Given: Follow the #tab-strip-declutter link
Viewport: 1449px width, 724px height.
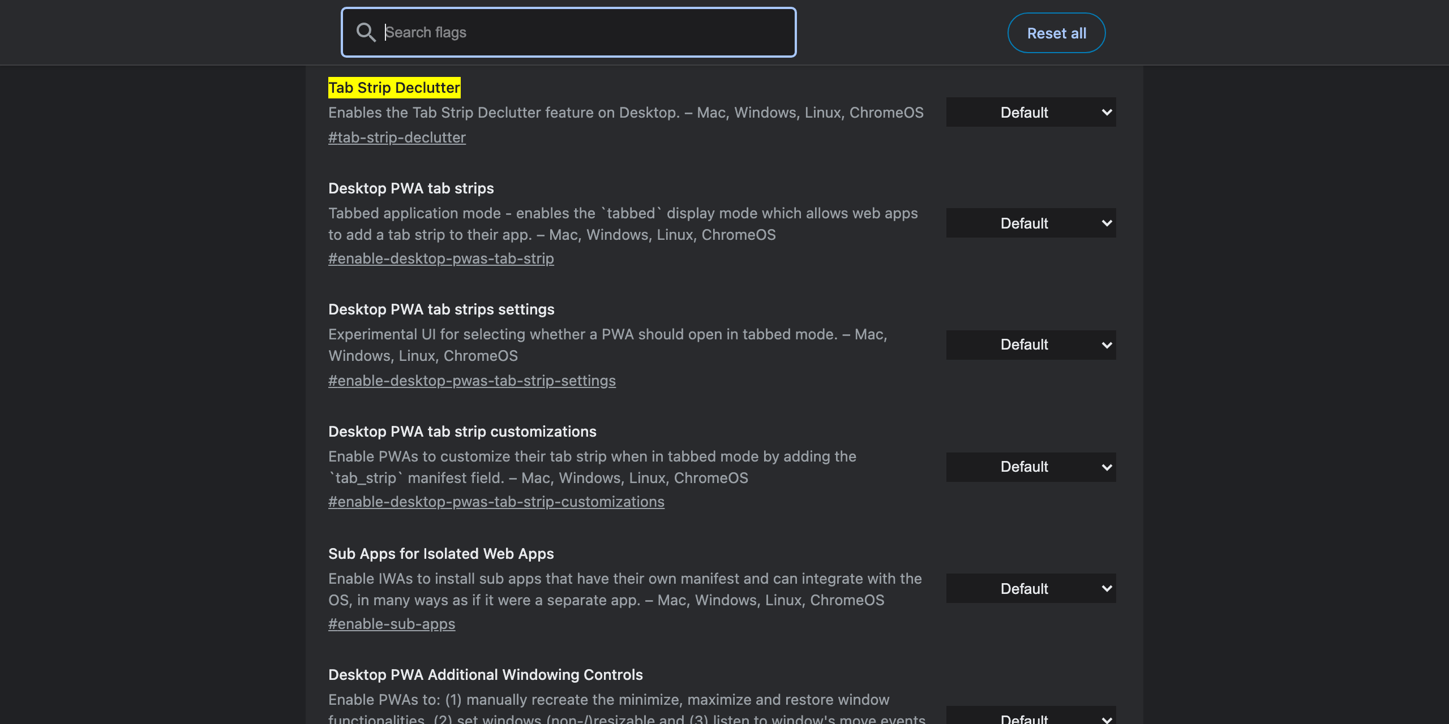Looking at the screenshot, I should [x=397, y=137].
